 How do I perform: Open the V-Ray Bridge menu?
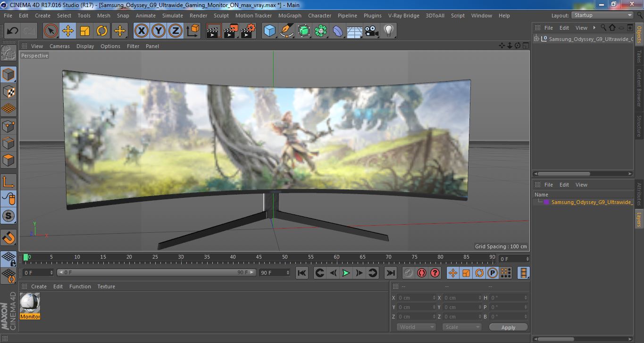(x=403, y=16)
